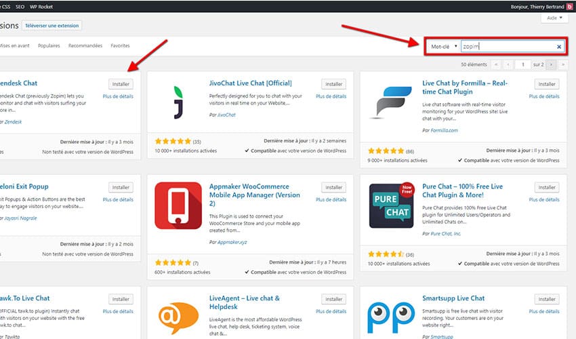The width and height of the screenshot is (576, 339).
Task: Go to the previous results page arrow
Action: (x=508, y=64)
